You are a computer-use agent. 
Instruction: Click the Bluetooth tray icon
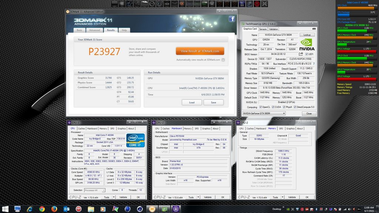click(316, 209)
